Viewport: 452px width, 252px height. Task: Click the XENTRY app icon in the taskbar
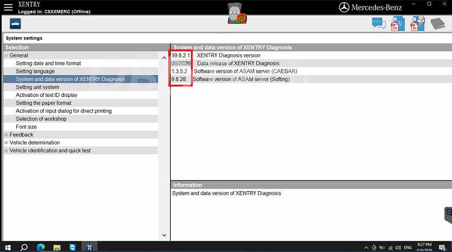89,247
